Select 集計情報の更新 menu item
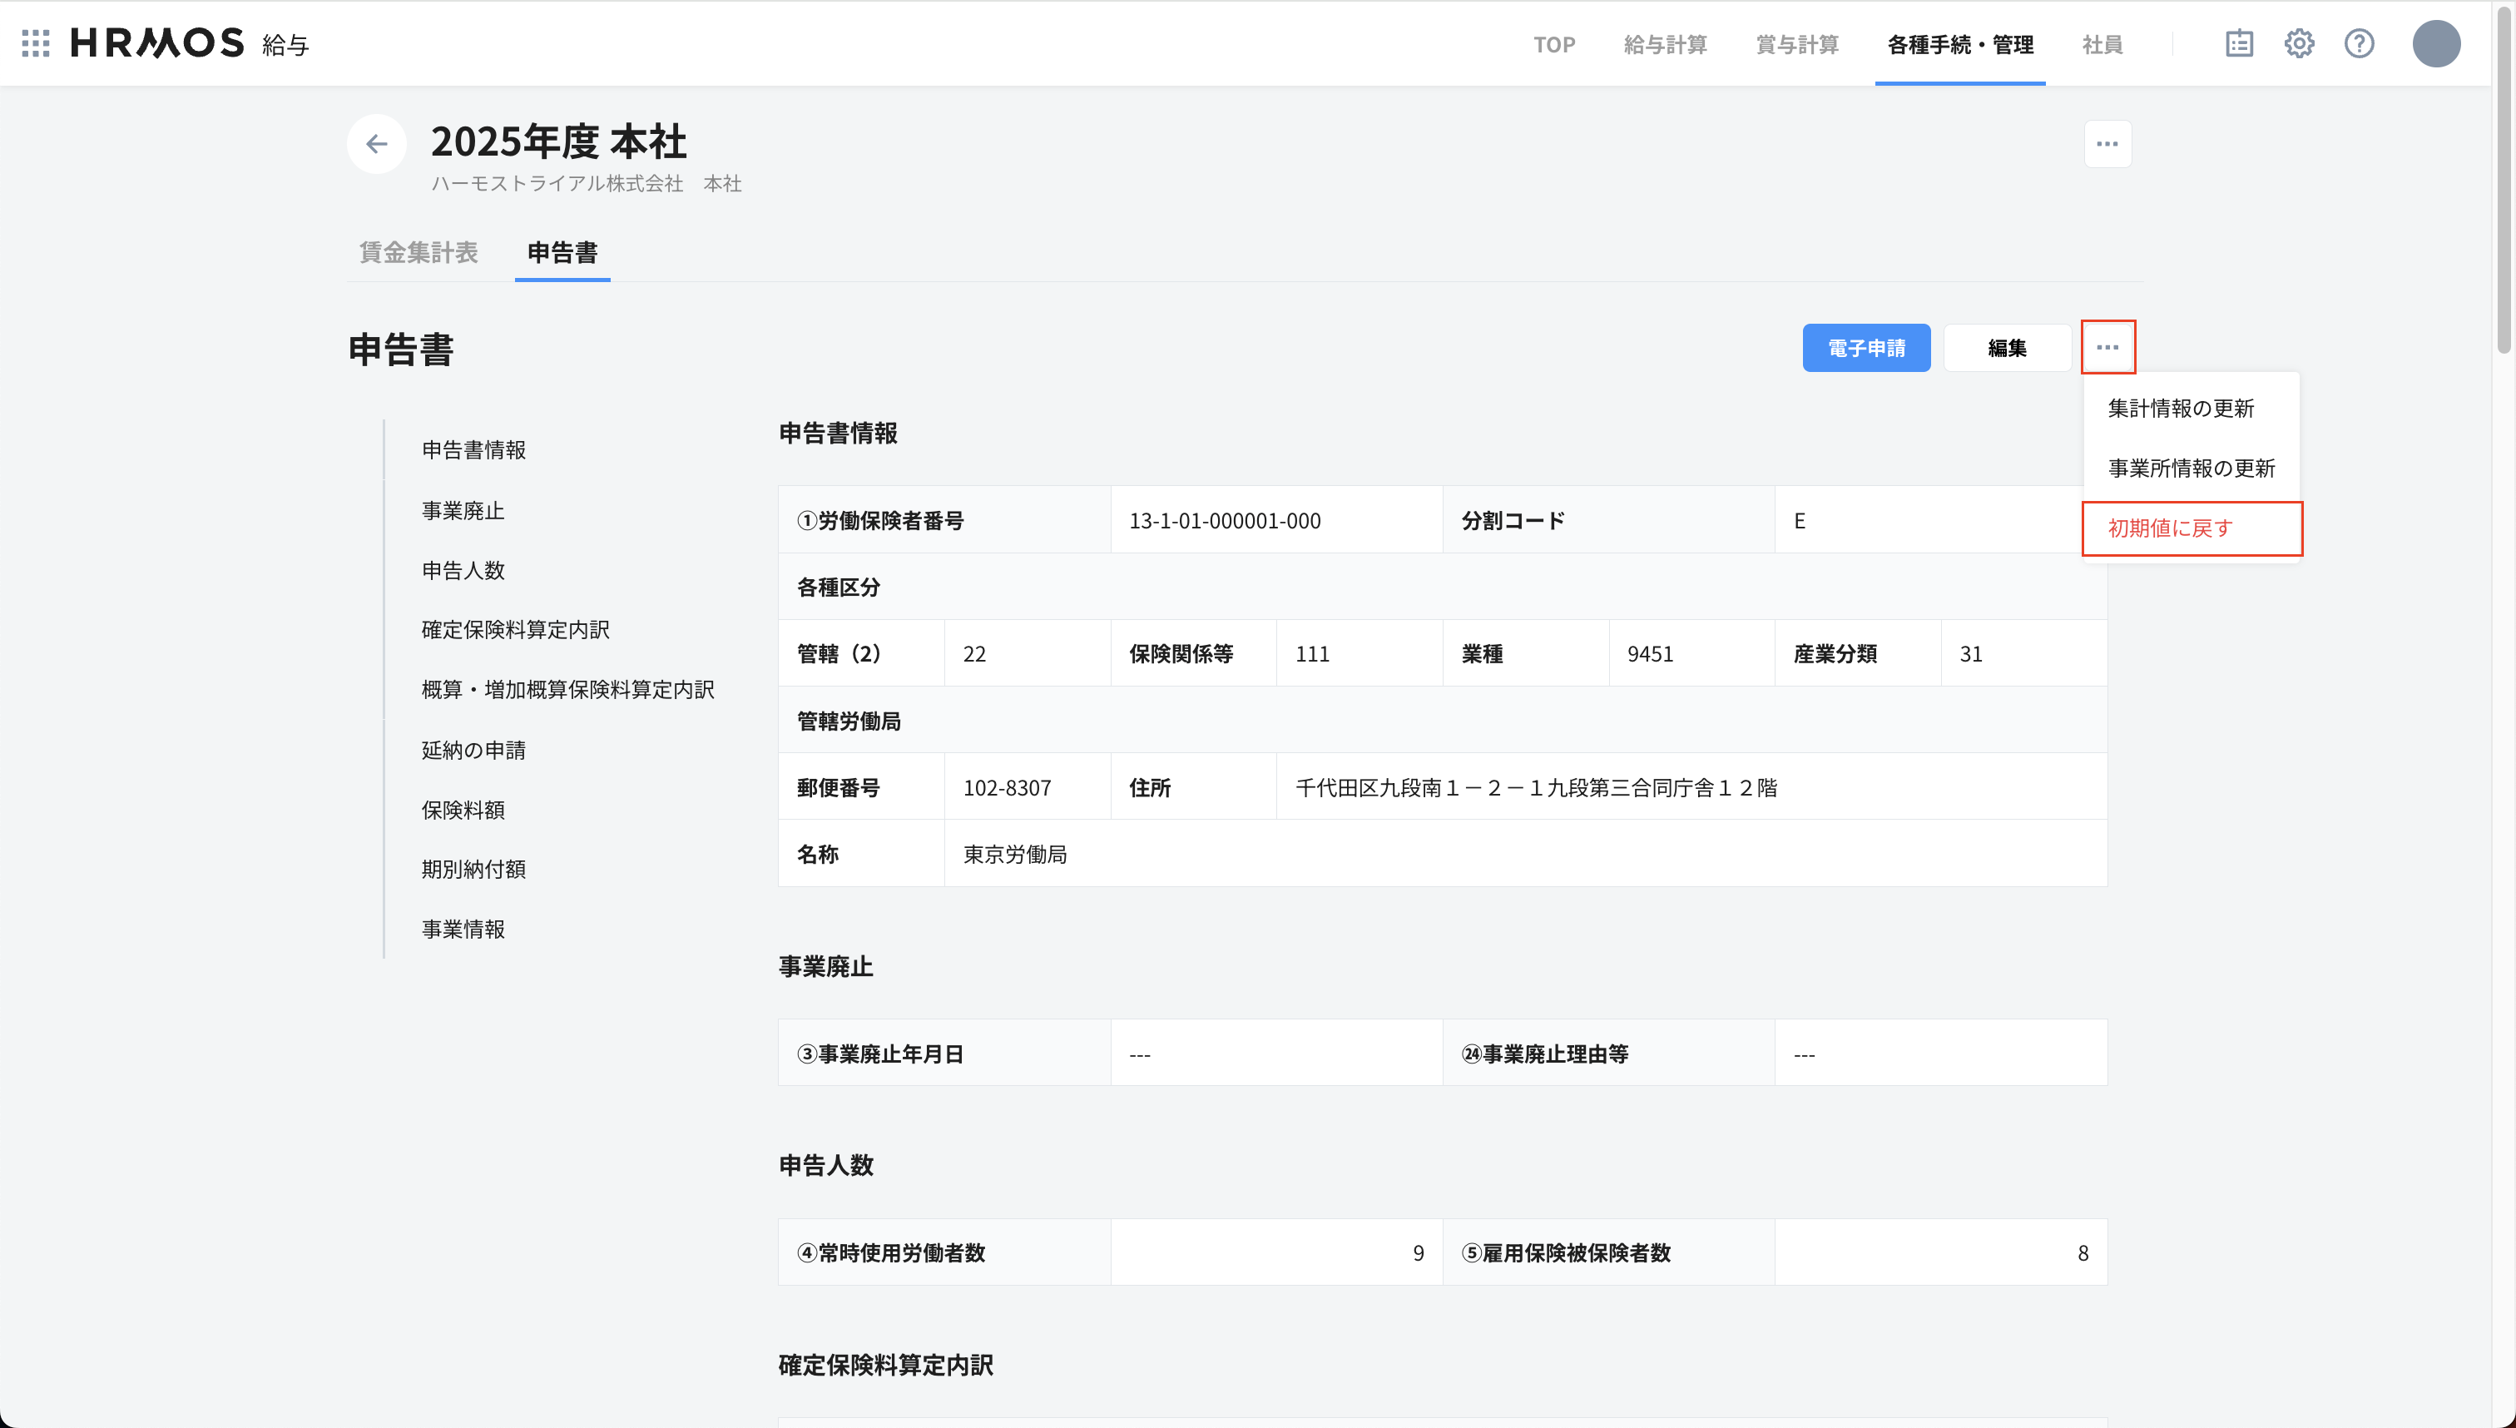This screenshot has height=1428, width=2516. tap(2181, 408)
